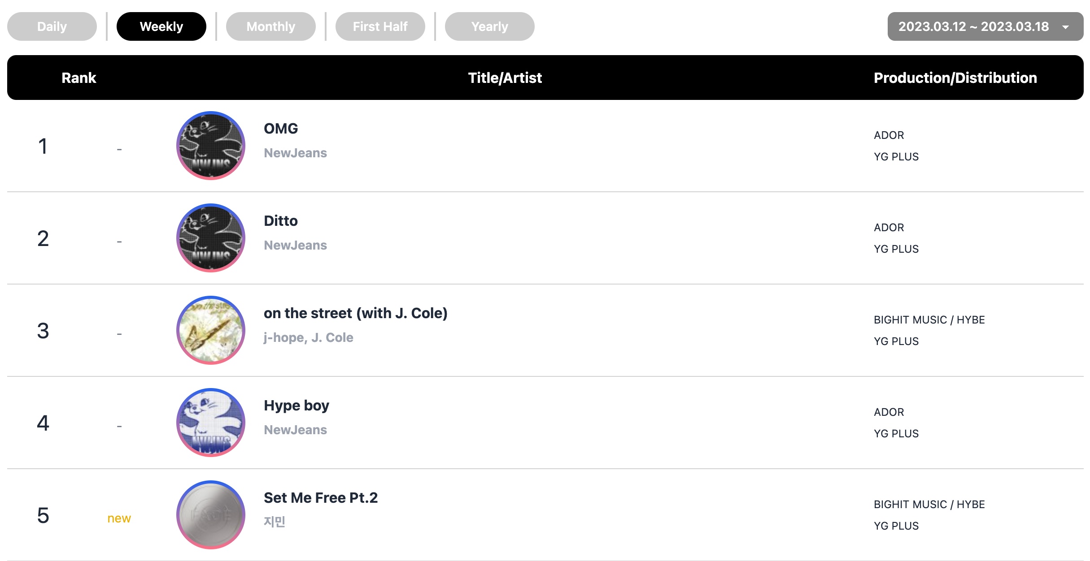This screenshot has height=561, width=1090.
Task: Open the Set Me Free Pt.2 title
Action: pos(321,498)
